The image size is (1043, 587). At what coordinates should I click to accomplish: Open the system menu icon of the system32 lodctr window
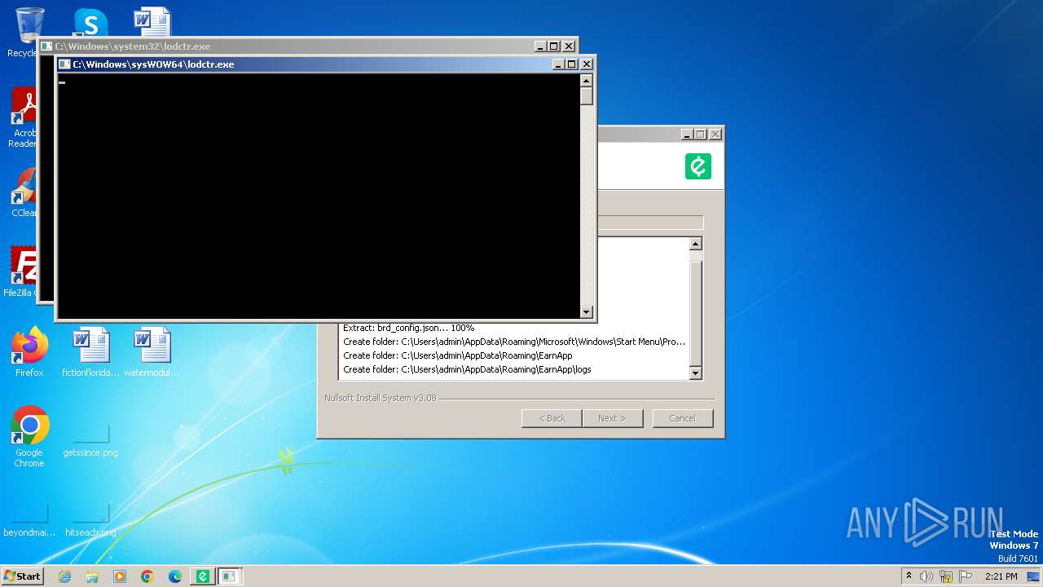coord(46,46)
